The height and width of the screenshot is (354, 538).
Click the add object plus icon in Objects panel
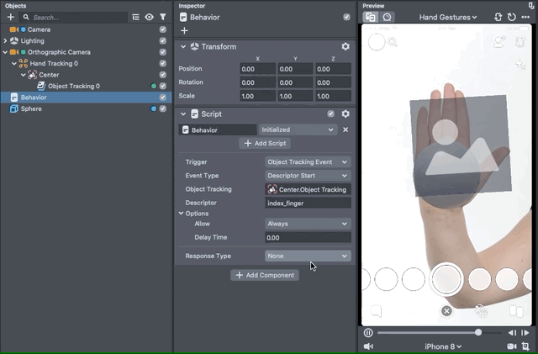(11, 17)
